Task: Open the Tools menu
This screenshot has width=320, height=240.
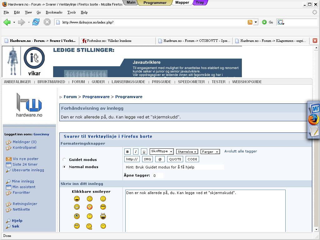Action: 72,12
